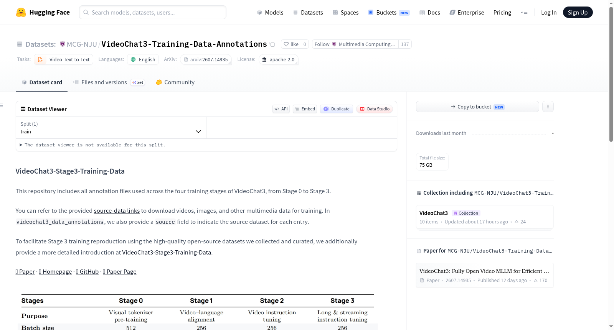This screenshot has width=614, height=330.
Task: Open the Homepage link
Action: [55, 271]
